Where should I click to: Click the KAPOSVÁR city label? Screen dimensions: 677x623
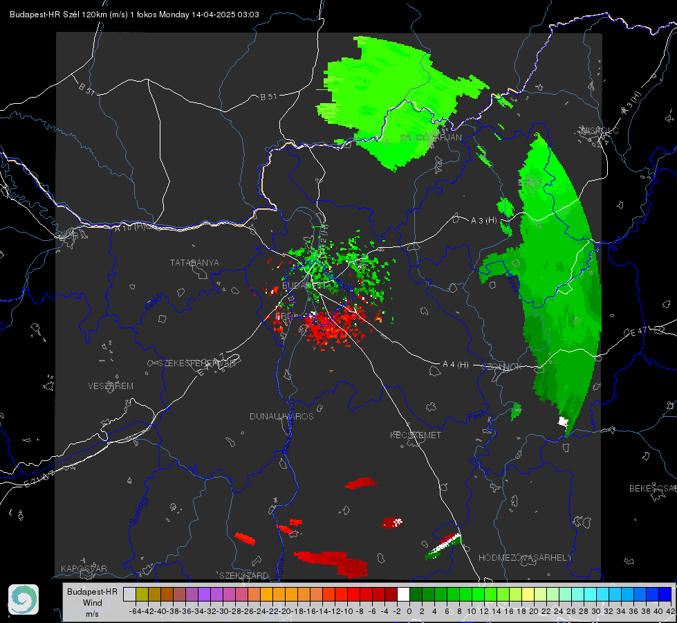click(x=84, y=568)
